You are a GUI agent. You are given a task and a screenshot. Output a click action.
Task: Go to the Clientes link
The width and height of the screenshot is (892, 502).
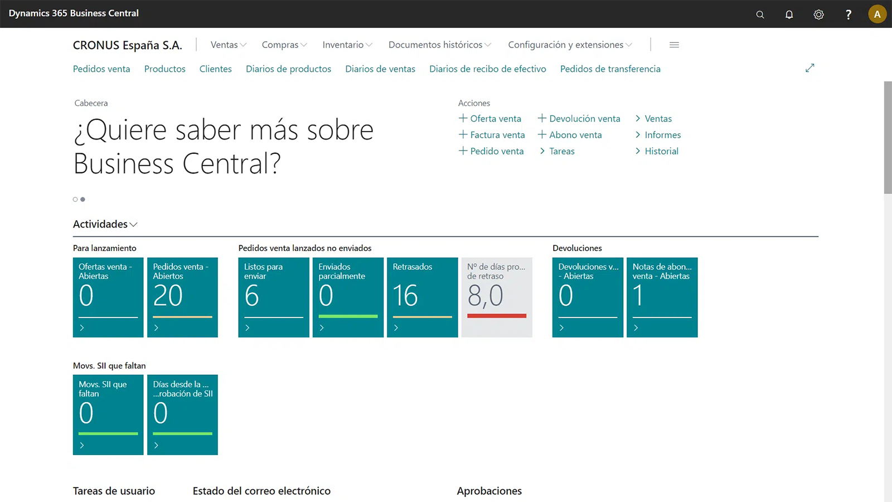point(215,69)
